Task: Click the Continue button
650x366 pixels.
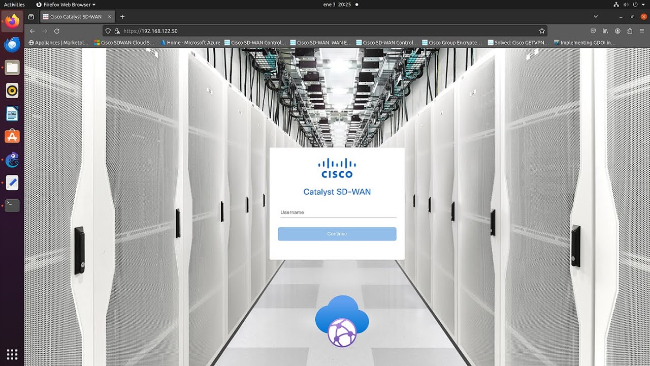Action: coord(337,234)
